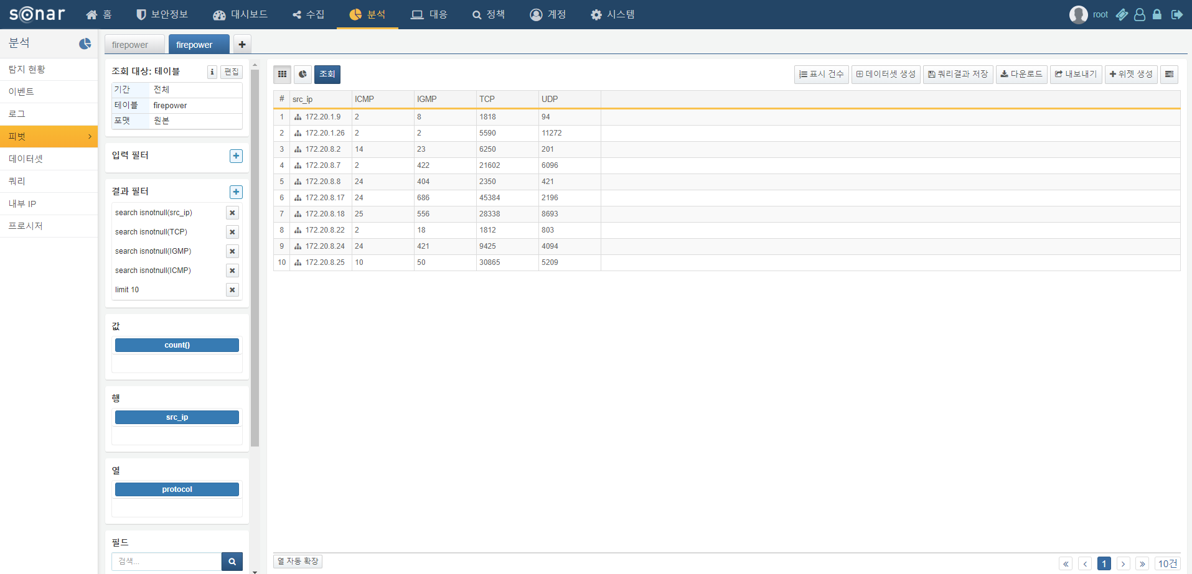This screenshot has width=1192, height=574.
Task: Open the user profile icon
Action: pyautogui.click(x=1140, y=14)
